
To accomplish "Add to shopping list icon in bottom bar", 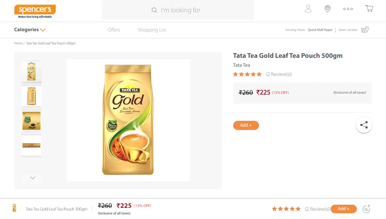I will pos(367,209).
